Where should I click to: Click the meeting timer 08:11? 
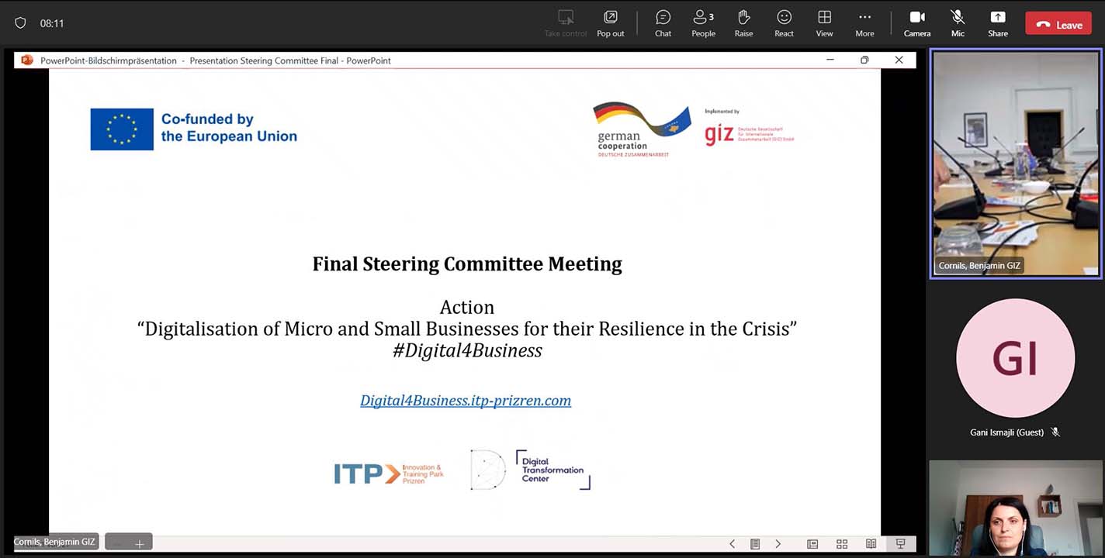52,23
